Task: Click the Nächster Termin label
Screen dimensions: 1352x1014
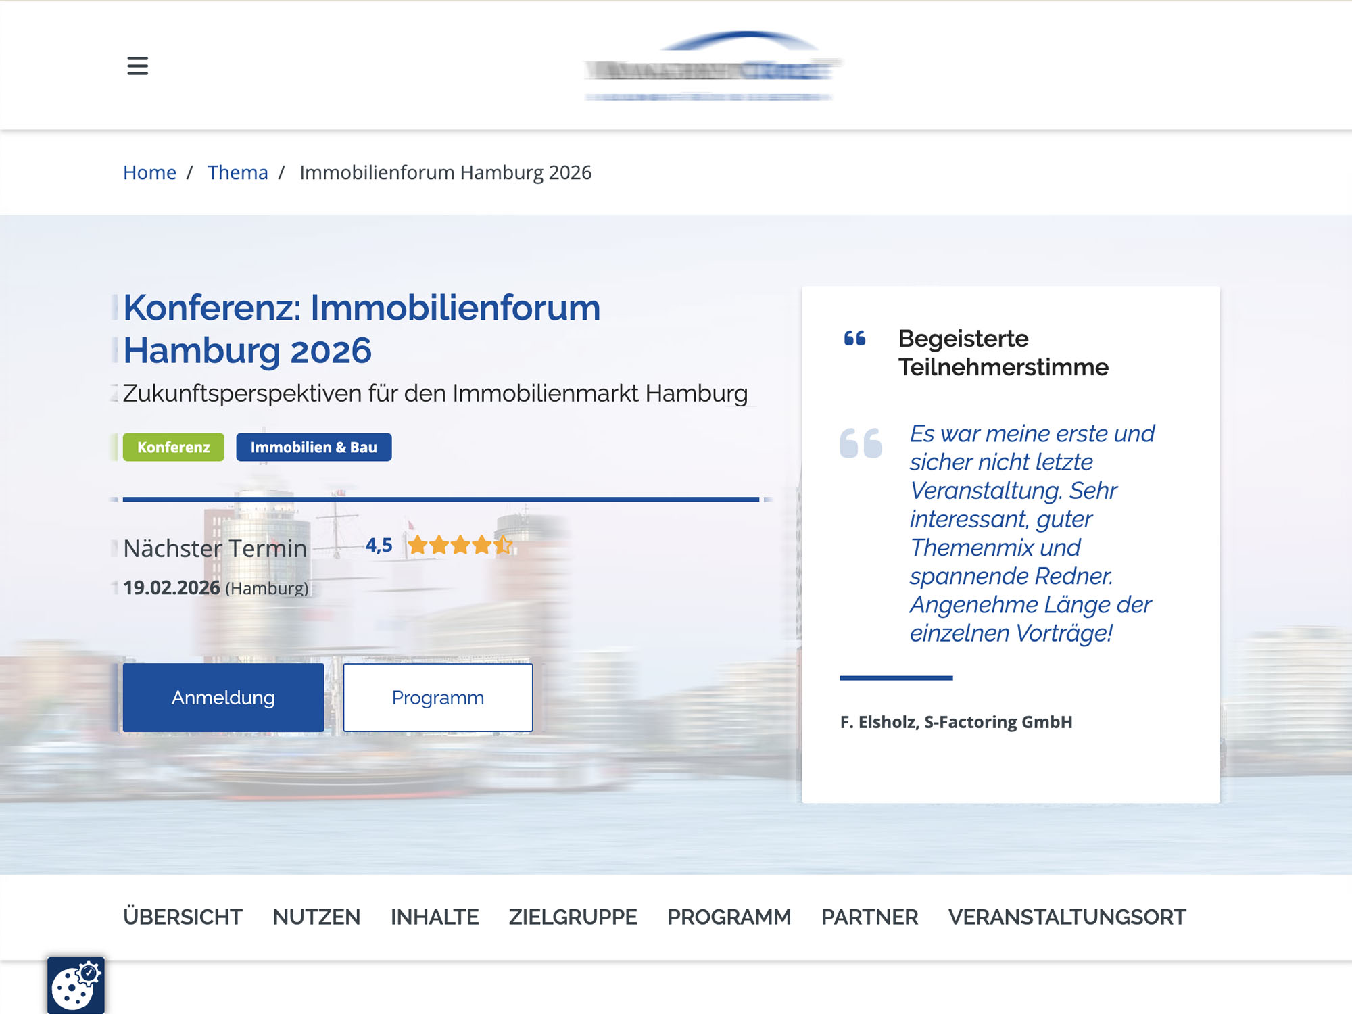Action: click(215, 548)
